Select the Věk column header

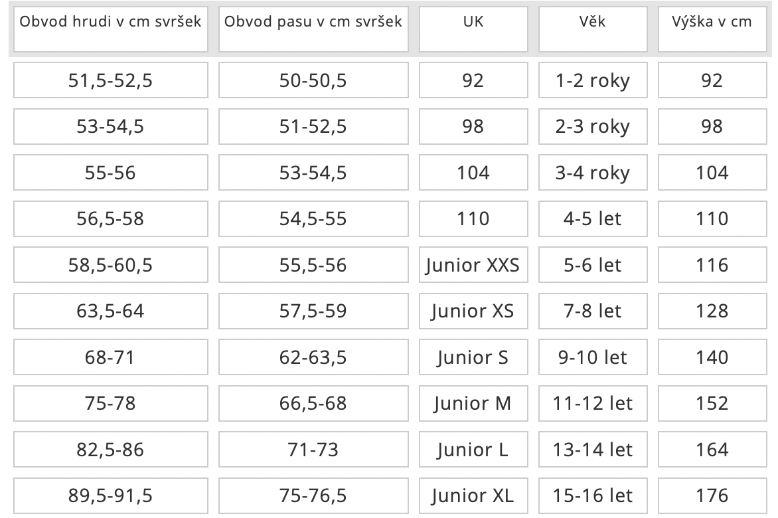pyautogui.click(x=593, y=29)
